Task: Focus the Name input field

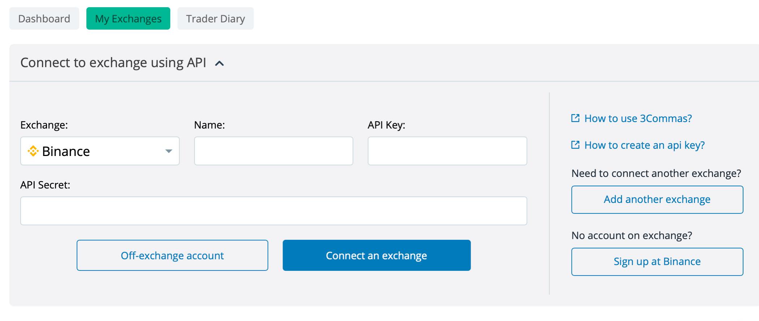Action: 274,151
